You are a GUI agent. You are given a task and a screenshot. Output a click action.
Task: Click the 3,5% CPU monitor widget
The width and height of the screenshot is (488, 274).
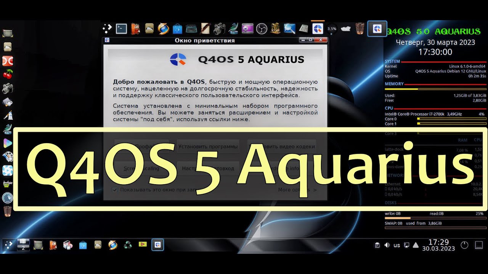coord(332,29)
